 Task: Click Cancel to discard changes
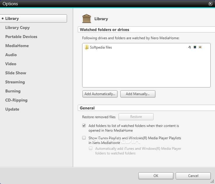tap(193, 176)
